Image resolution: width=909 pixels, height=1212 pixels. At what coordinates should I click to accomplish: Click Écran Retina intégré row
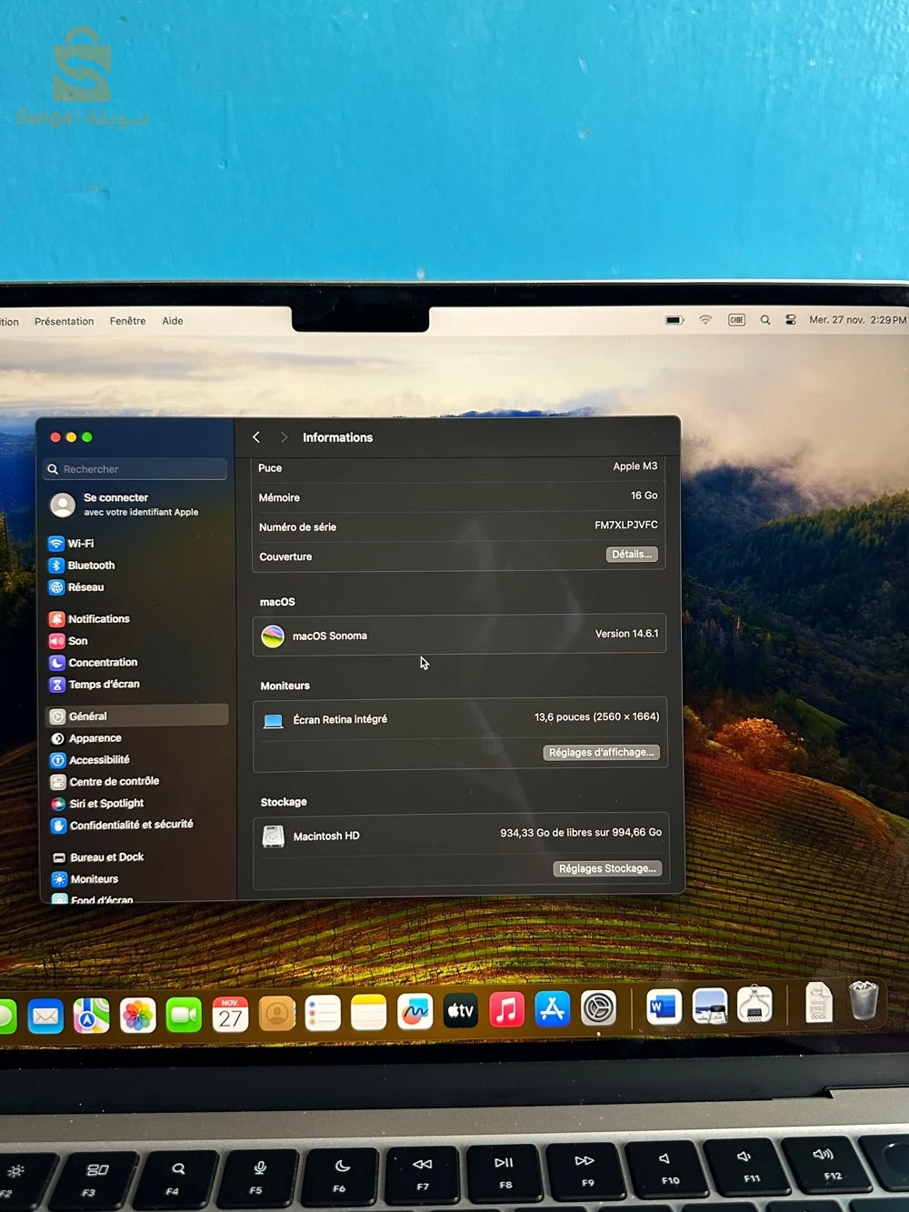[x=460, y=718]
